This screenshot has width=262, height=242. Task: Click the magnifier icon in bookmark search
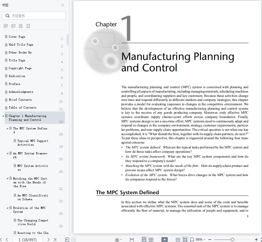[x=8, y=16]
